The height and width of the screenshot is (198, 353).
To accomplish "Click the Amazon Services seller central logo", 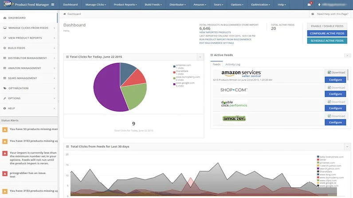I will pos(241,73).
